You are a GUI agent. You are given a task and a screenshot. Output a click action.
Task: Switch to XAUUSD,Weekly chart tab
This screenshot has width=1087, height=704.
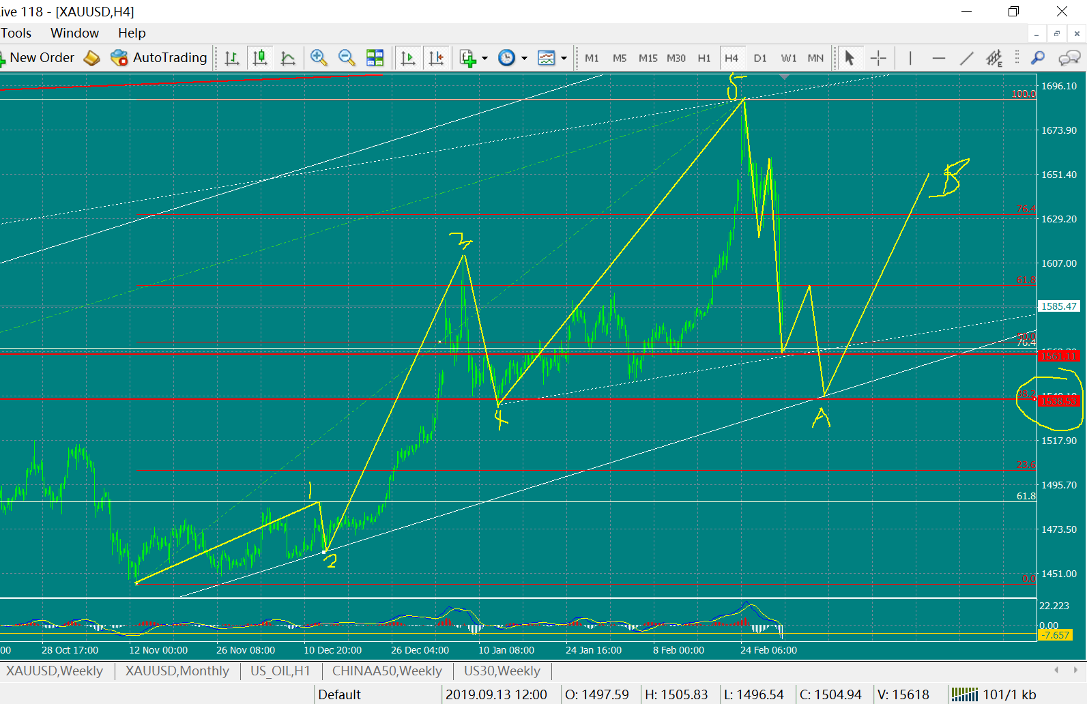pyautogui.click(x=55, y=671)
